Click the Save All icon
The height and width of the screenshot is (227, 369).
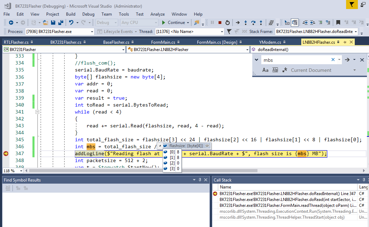pos(61,23)
